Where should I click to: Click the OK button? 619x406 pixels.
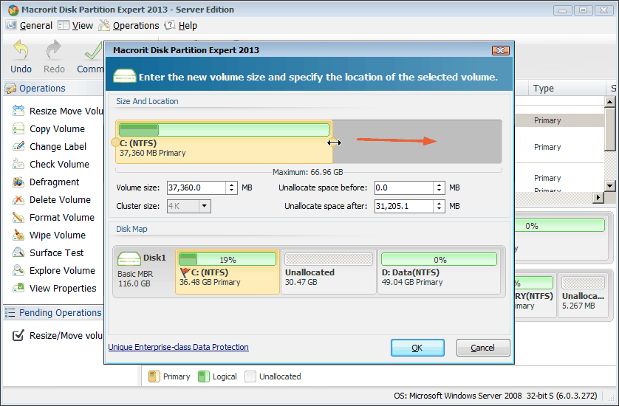(417, 348)
